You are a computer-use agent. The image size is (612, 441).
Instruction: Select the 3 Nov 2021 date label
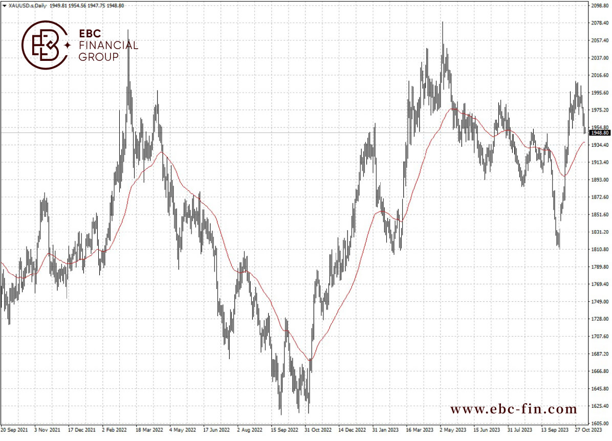[x=47, y=430]
